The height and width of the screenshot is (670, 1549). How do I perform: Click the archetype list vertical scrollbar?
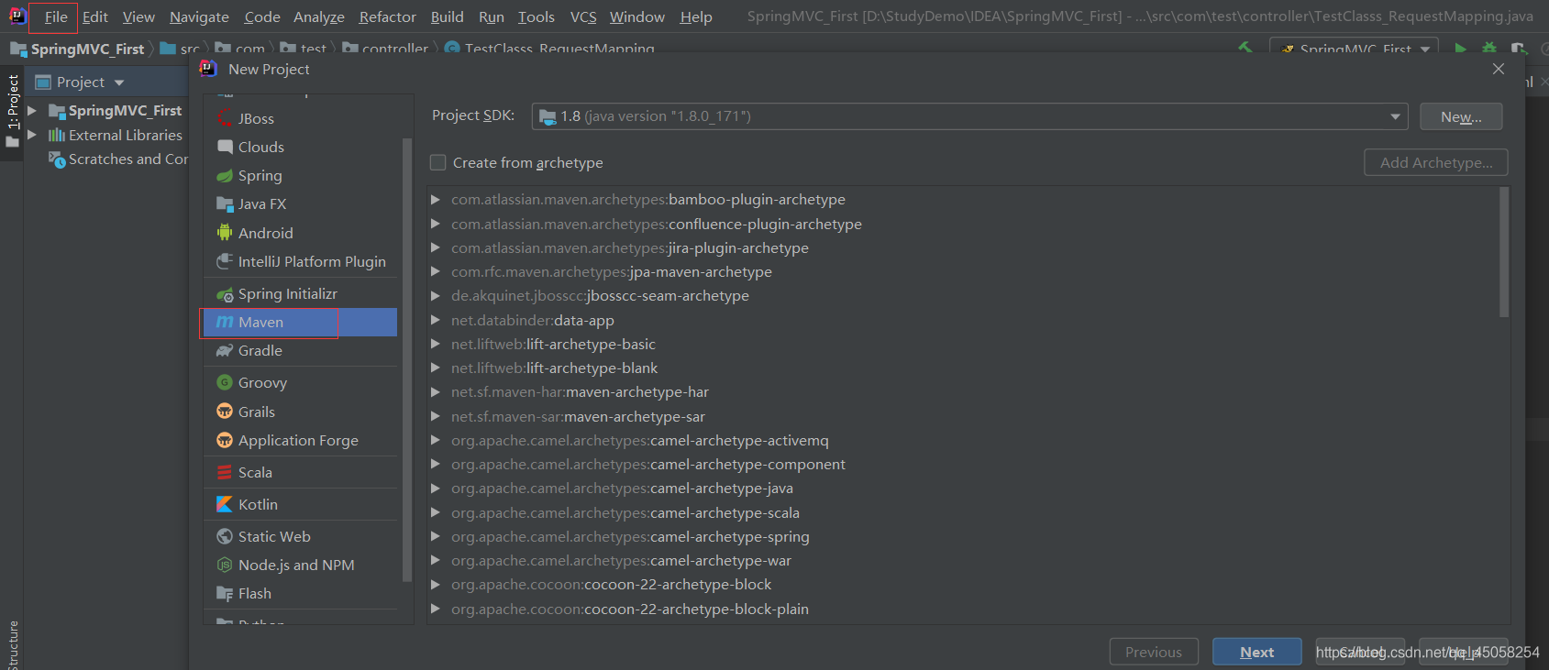click(1503, 252)
